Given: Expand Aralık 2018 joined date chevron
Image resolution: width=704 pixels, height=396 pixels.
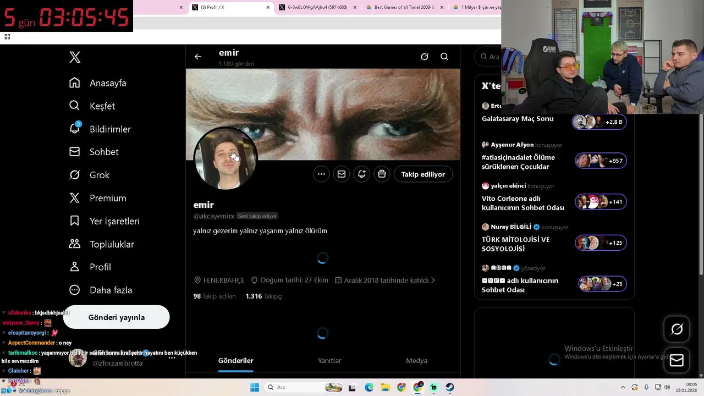Looking at the screenshot, I should point(433,280).
